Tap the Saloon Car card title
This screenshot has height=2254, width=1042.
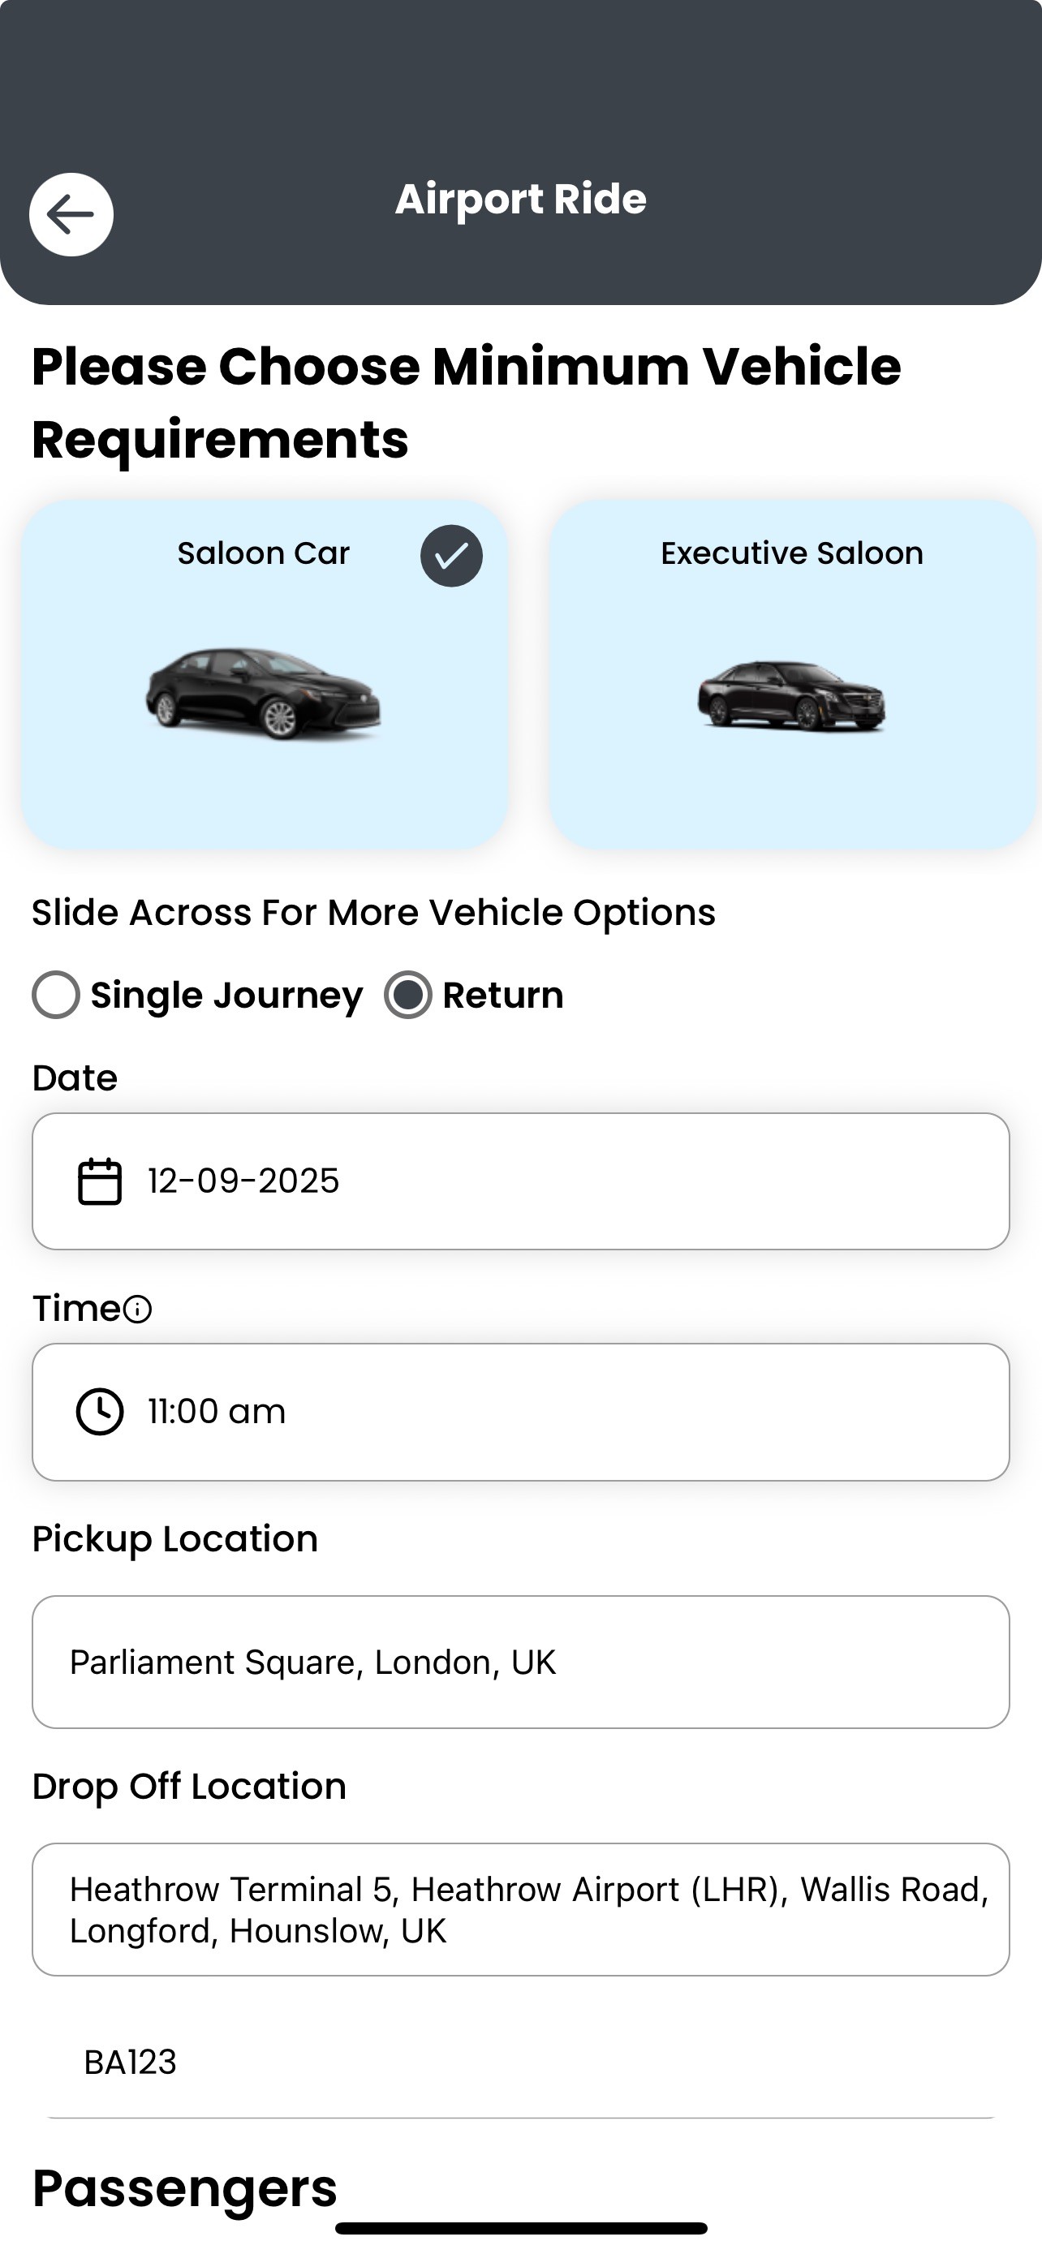pyautogui.click(x=264, y=553)
